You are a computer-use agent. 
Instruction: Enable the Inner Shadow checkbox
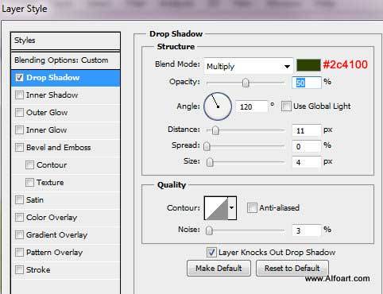click(x=19, y=95)
